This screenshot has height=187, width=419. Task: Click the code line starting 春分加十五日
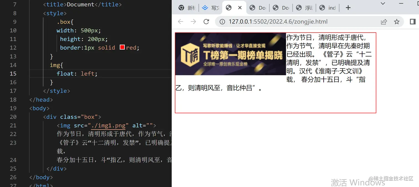point(114,160)
